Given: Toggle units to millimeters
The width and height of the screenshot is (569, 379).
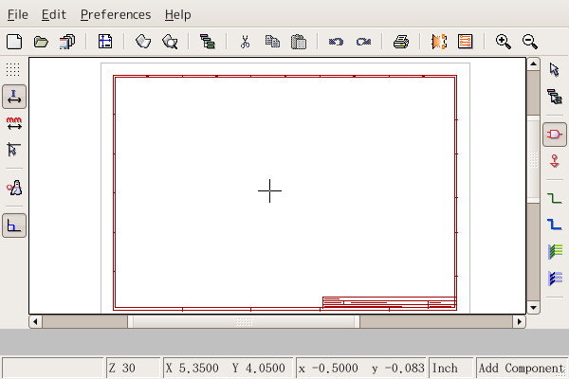Looking at the screenshot, I should coord(14,123).
